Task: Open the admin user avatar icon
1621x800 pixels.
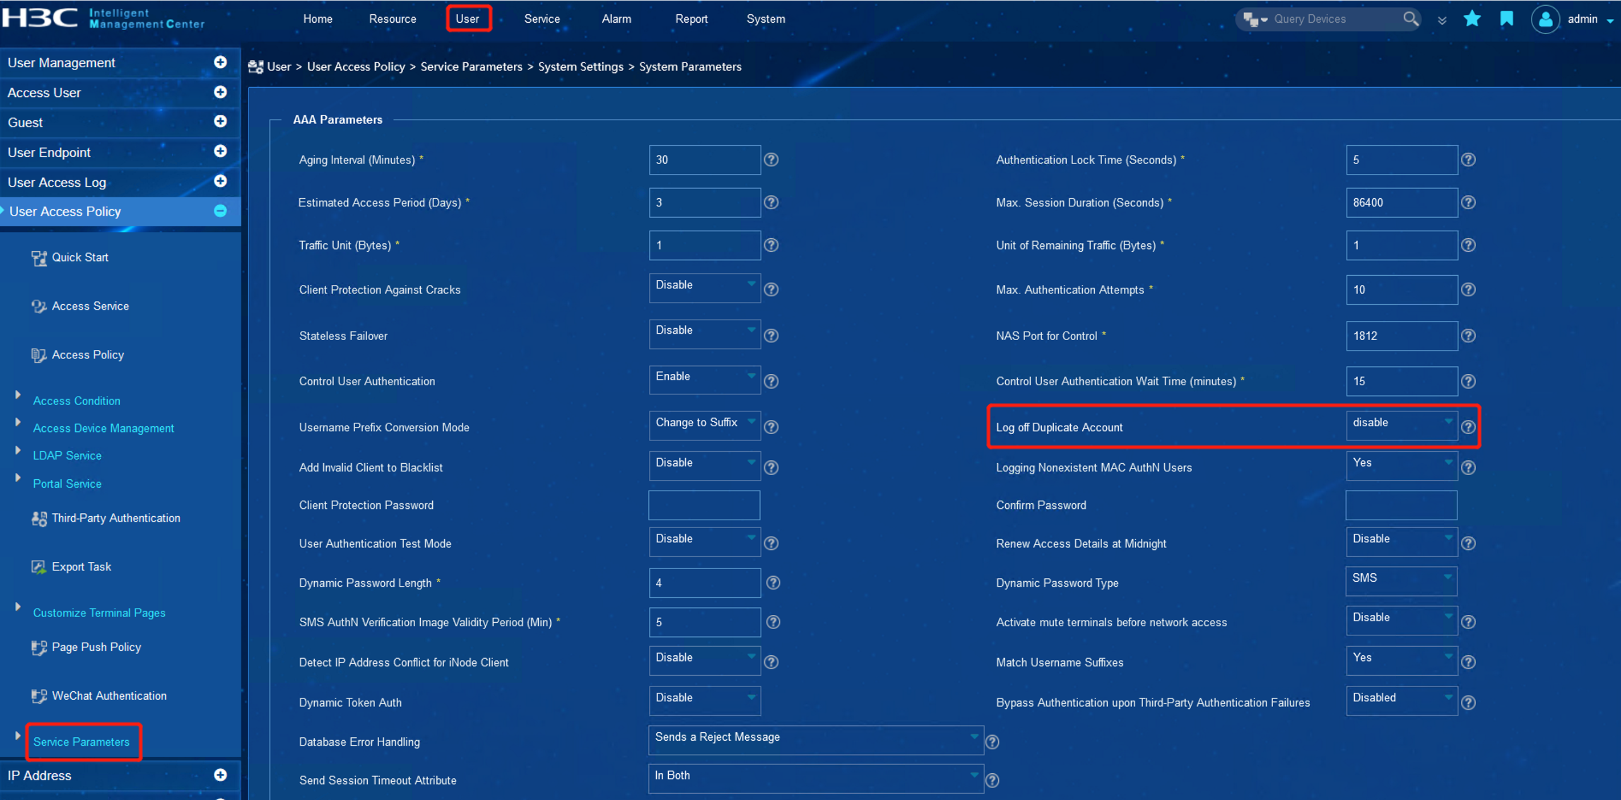Action: coord(1546,19)
